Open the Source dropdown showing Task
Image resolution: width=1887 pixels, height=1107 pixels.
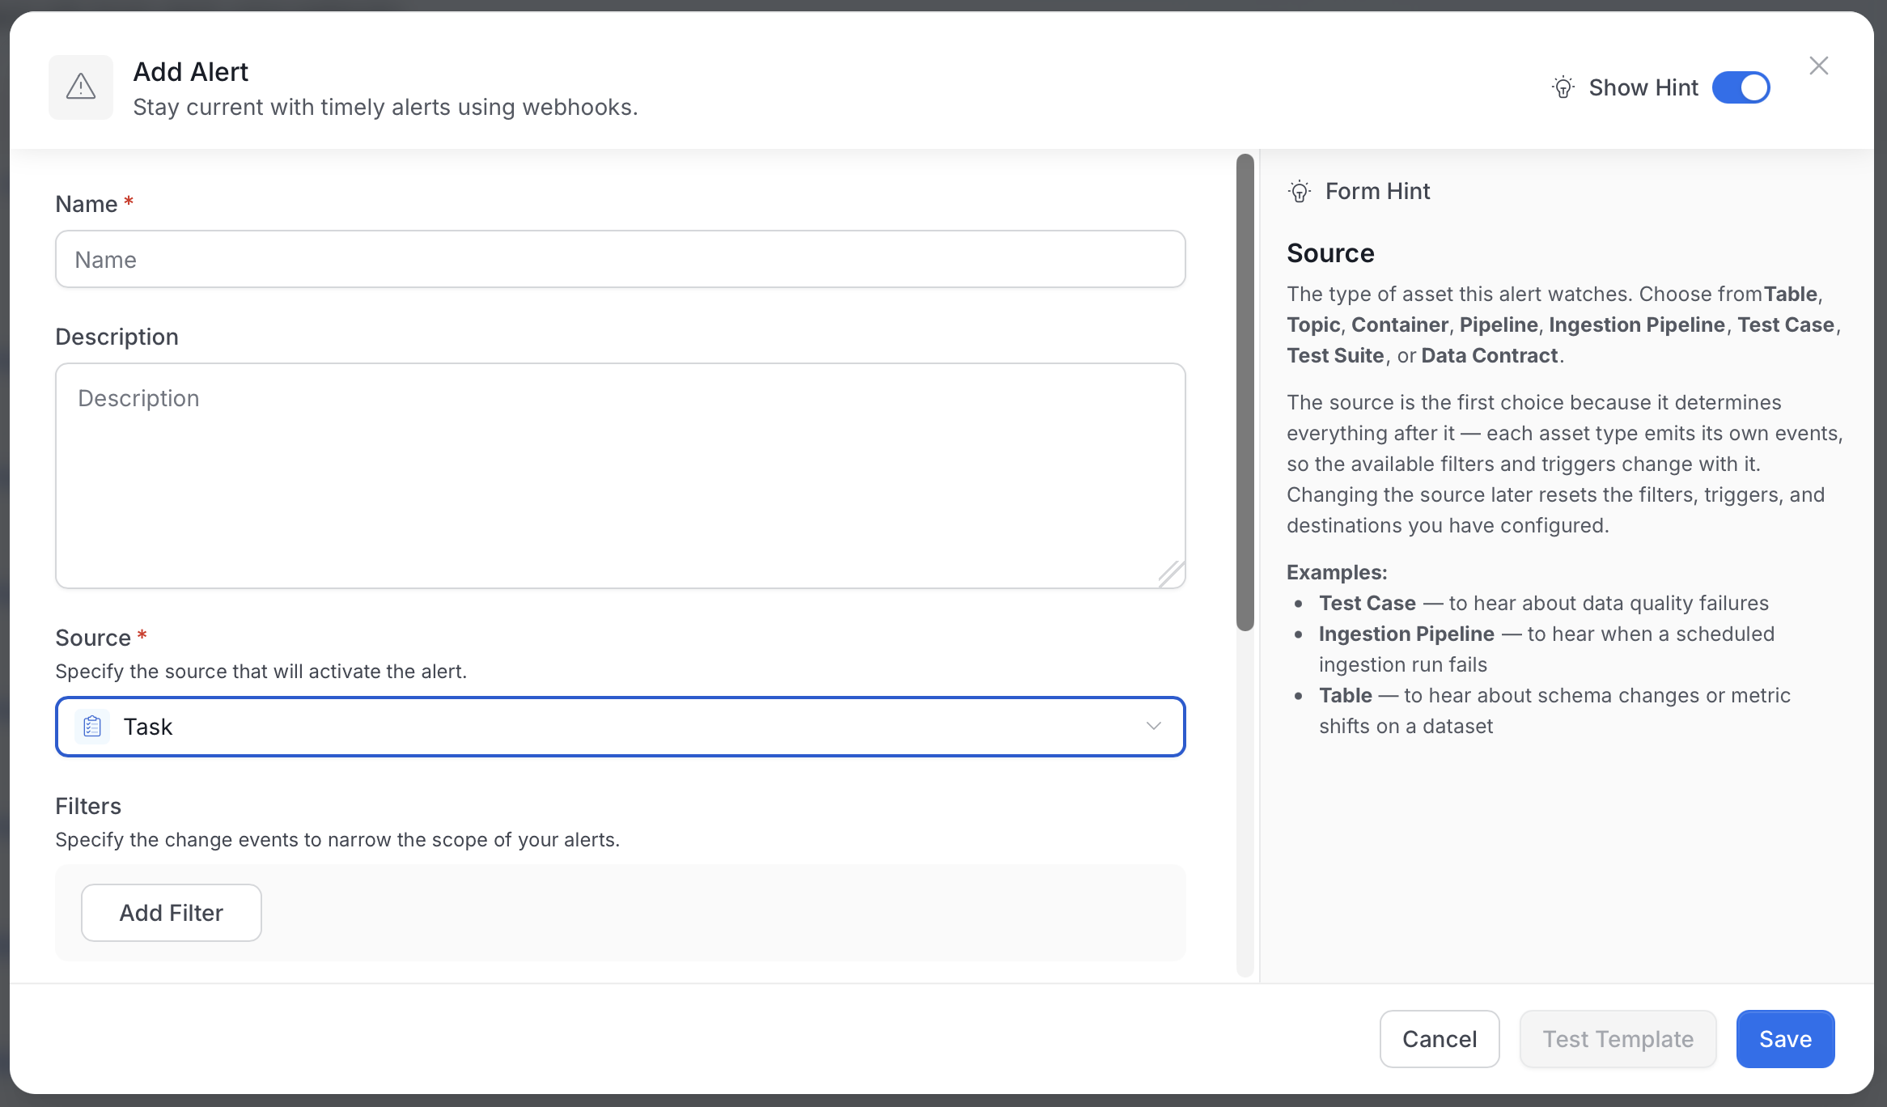click(621, 727)
